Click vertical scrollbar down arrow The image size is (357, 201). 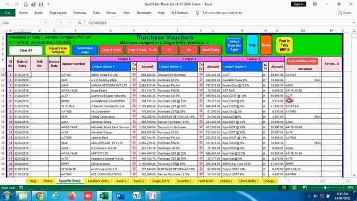coord(354,175)
